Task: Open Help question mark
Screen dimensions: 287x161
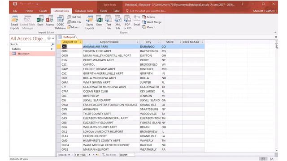Action: coord(242,4)
